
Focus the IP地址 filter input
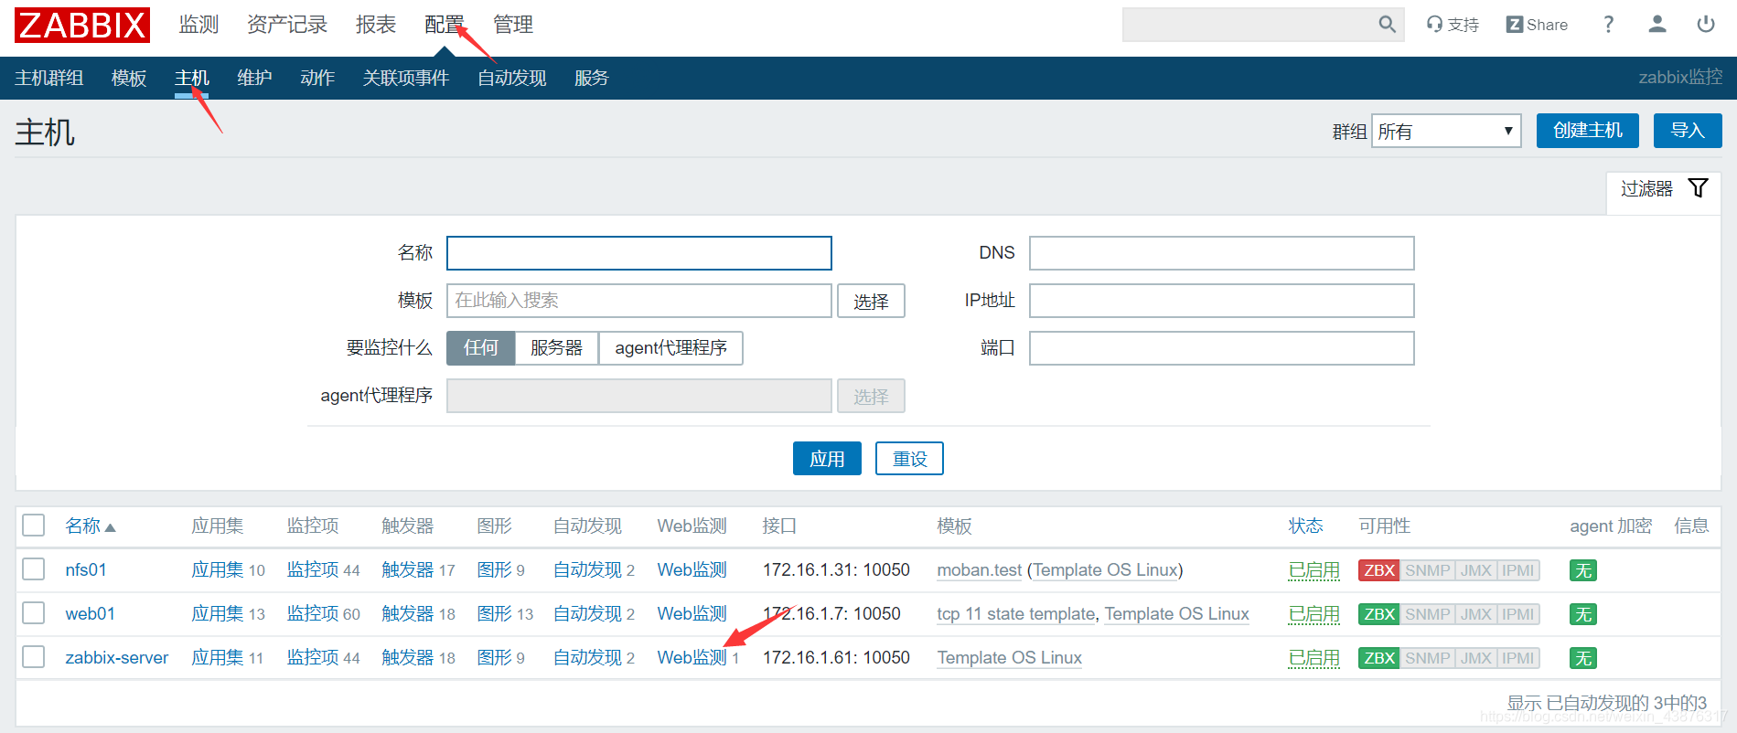pyautogui.click(x=1222, y=301)
